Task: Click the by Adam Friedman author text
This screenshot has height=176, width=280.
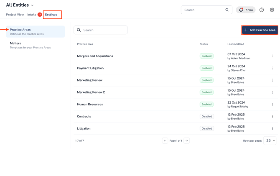Action: [239, 58]
